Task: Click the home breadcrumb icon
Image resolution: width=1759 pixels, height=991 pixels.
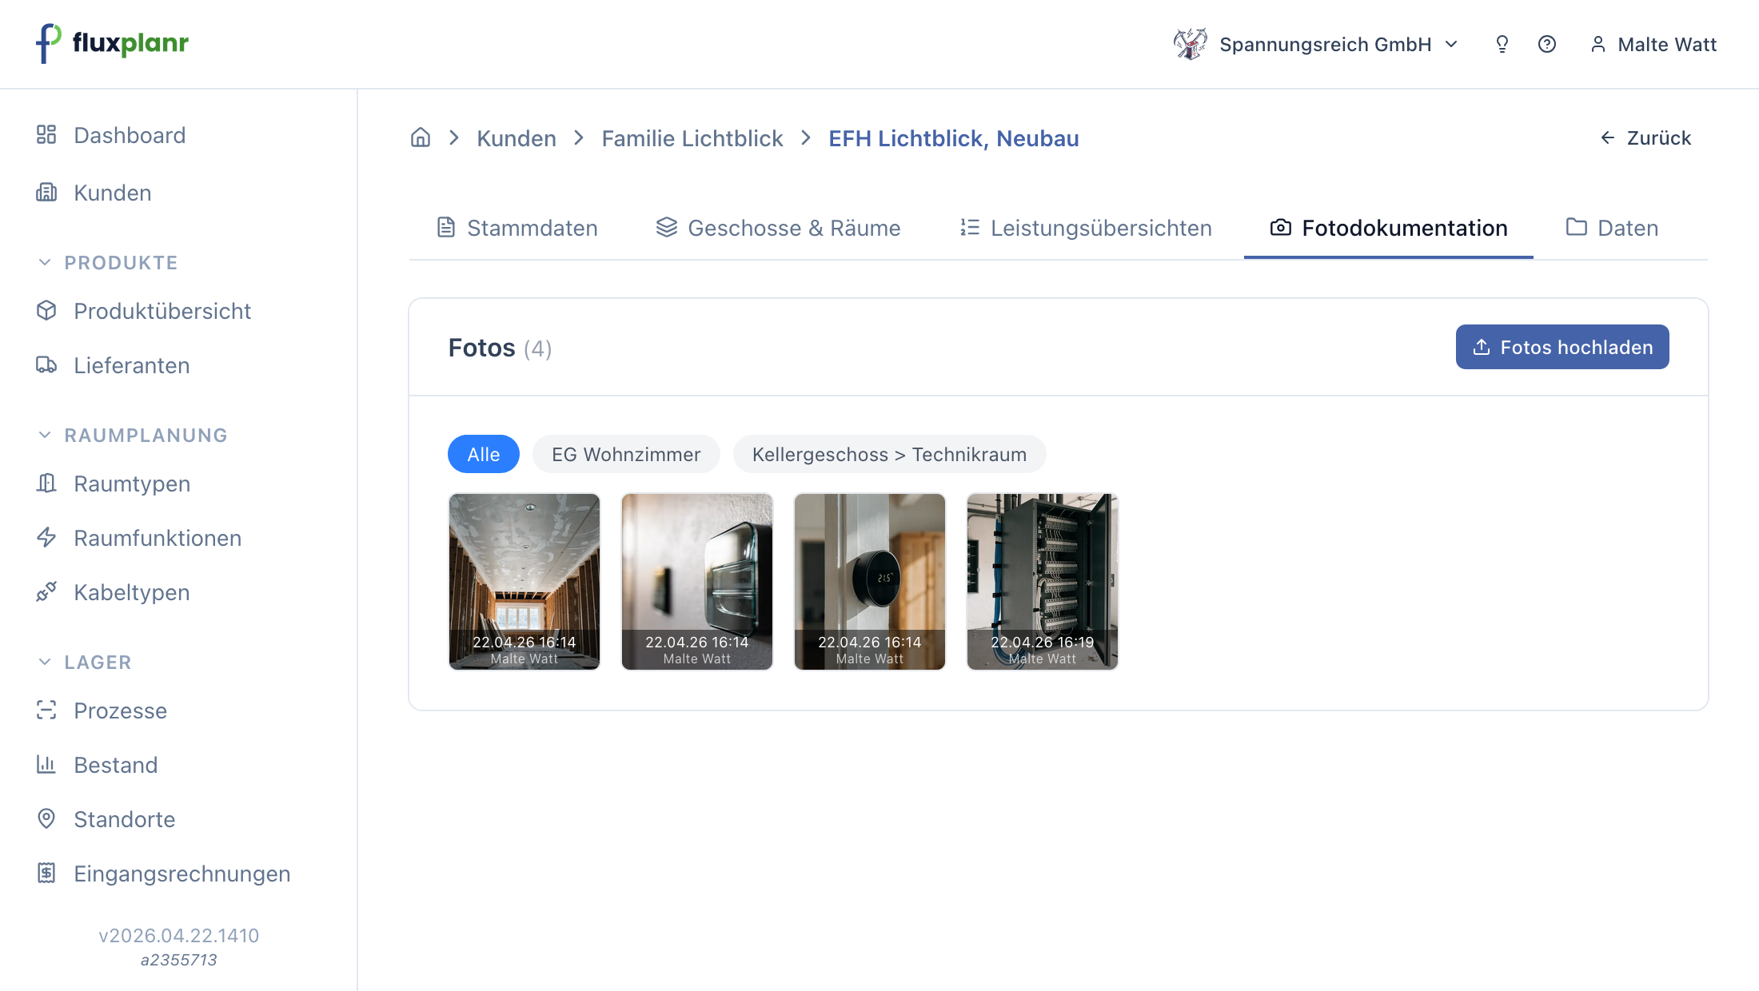Action: coord(421,137)
